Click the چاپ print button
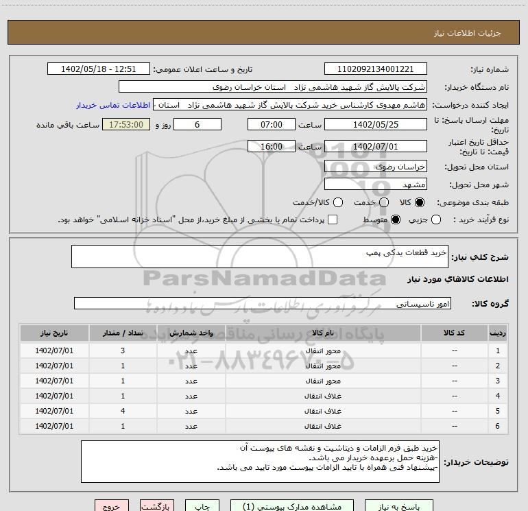This screenshot has width=528, height=511. [x=202, y=506]
